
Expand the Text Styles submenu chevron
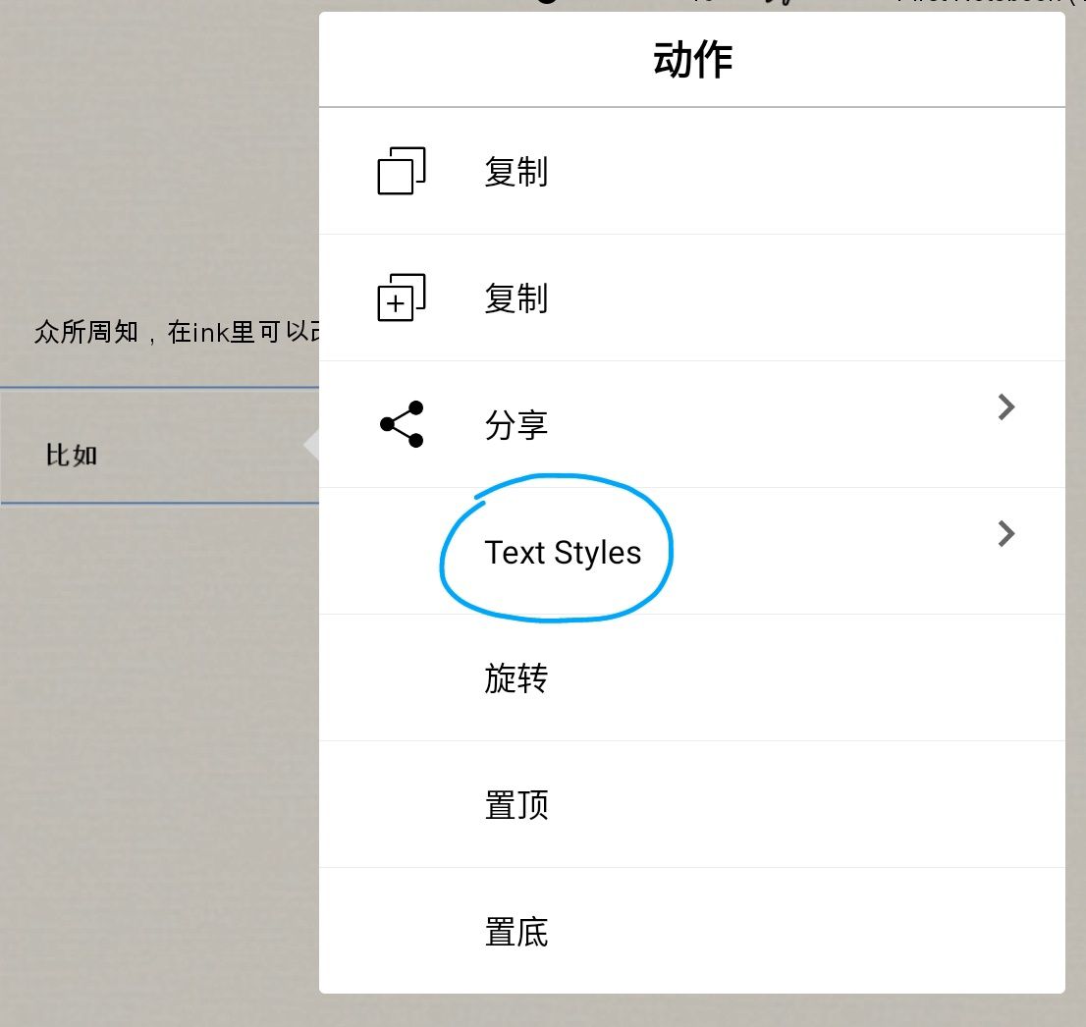point(1006,534)
